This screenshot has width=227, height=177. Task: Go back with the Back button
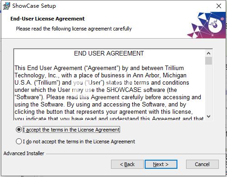127,164
